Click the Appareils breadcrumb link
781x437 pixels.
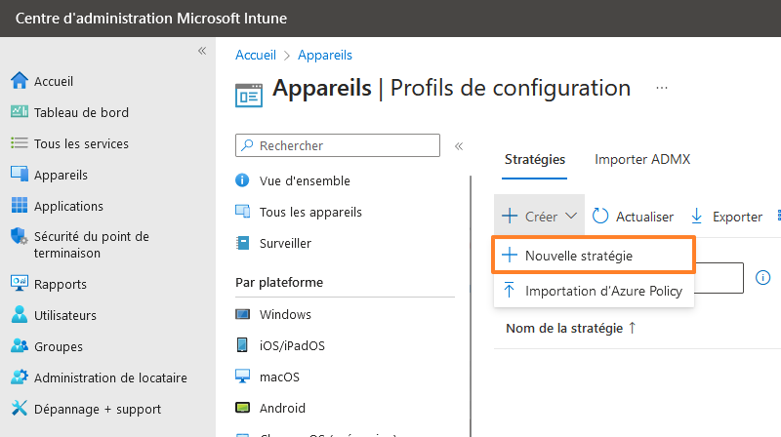[x=325, y=55]
